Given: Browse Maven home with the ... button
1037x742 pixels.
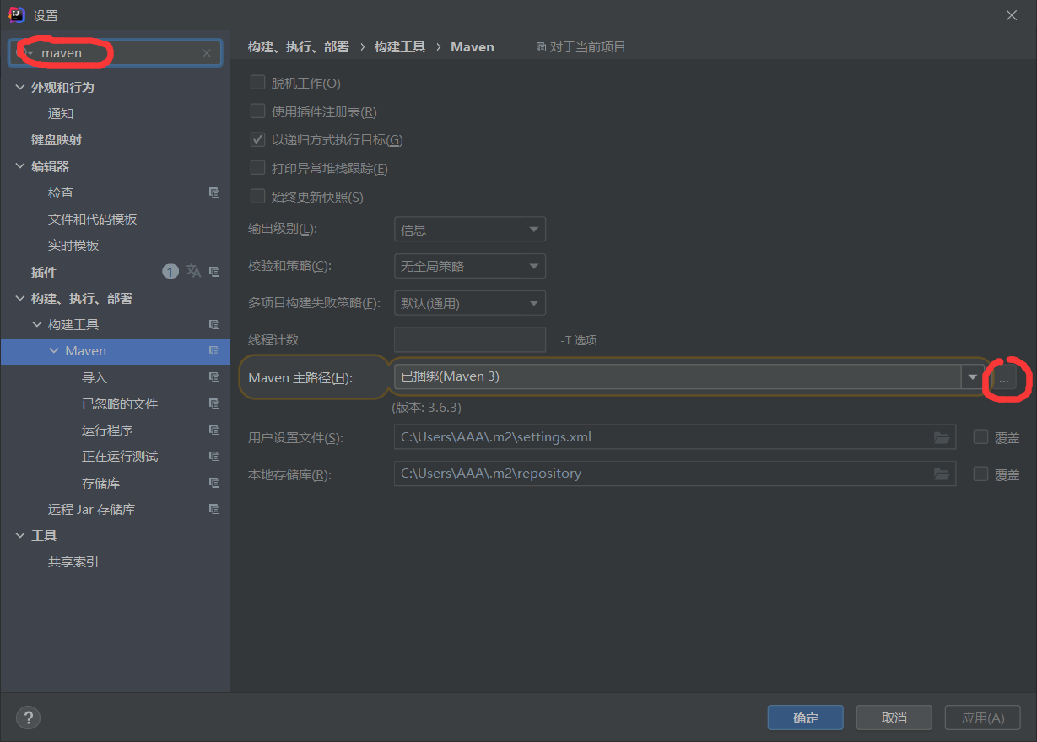Looking at the screenshot, I should [x=1003, y=379].
